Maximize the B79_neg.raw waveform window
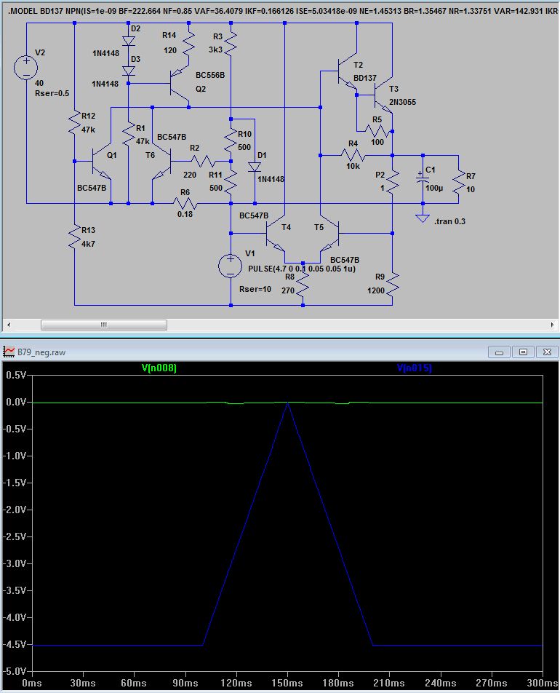 524,352
